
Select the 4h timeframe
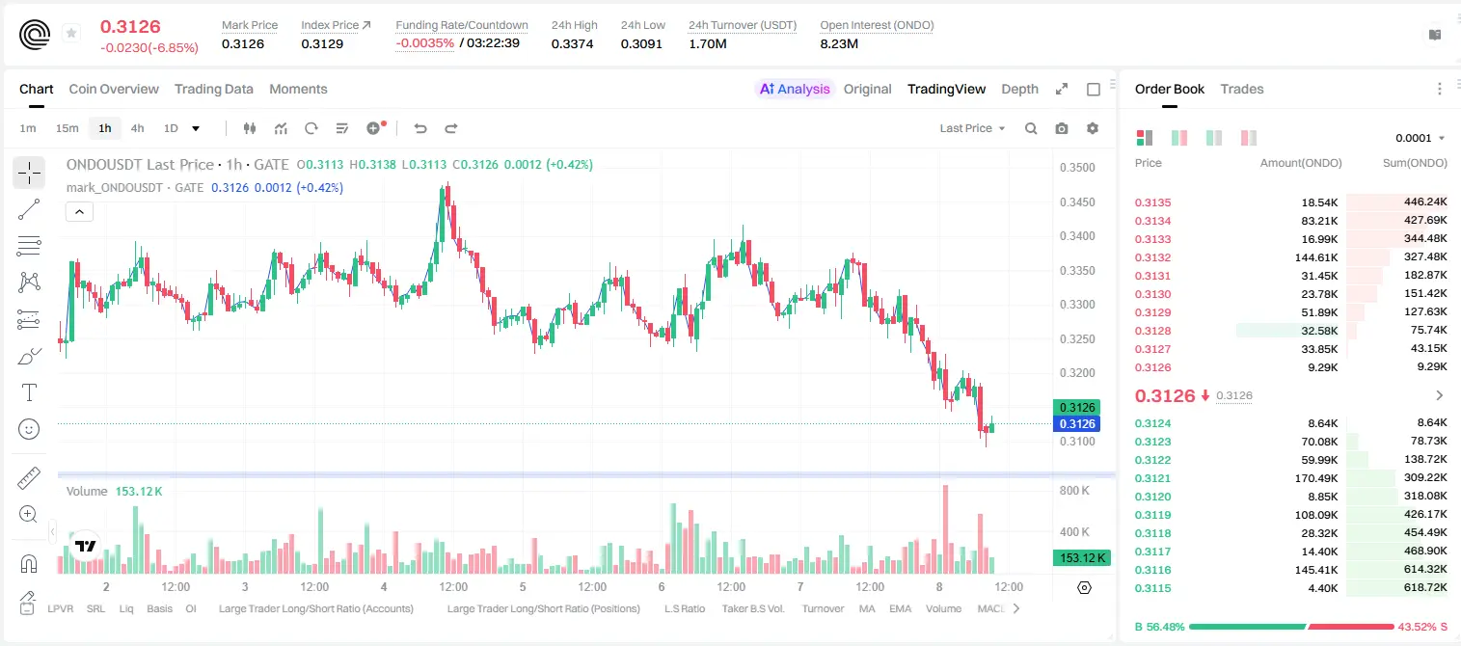click(137, 128)
